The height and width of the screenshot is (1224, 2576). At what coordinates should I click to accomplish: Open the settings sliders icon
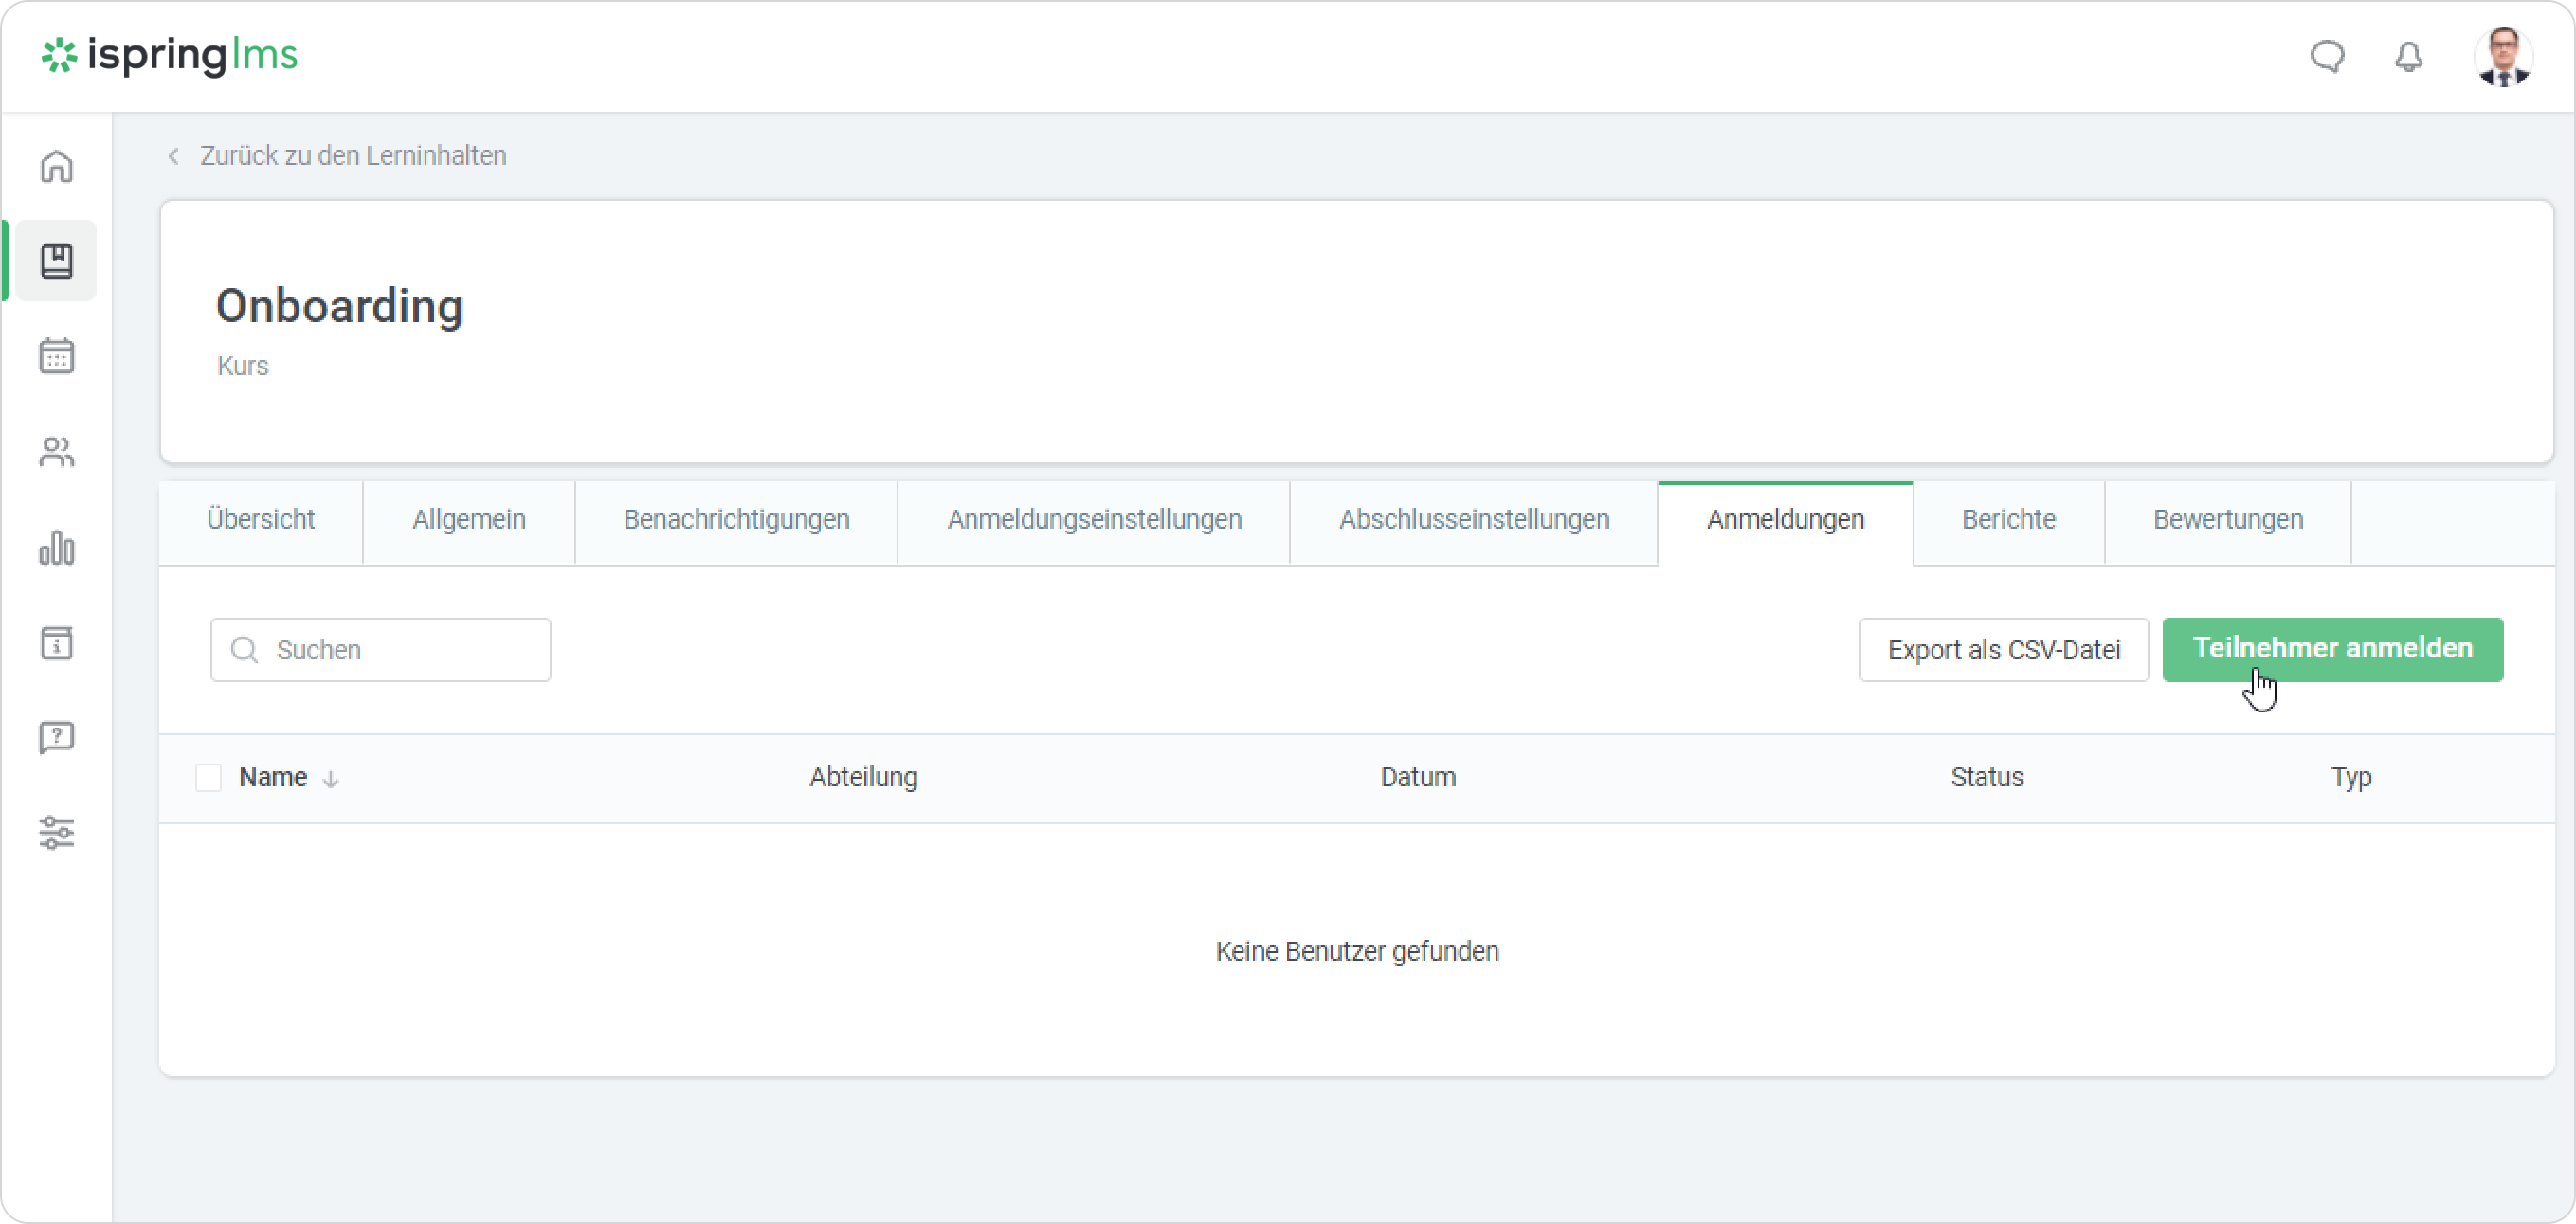click(x=57, y=833)
